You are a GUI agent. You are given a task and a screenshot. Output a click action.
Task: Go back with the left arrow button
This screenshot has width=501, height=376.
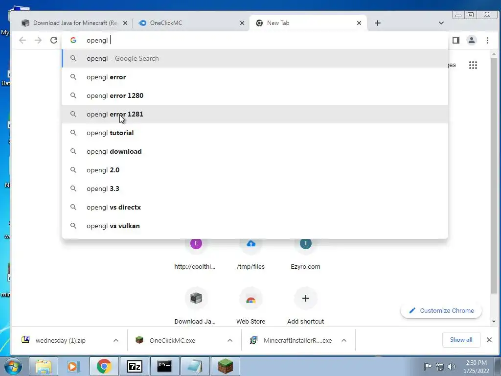click(23, 40)
